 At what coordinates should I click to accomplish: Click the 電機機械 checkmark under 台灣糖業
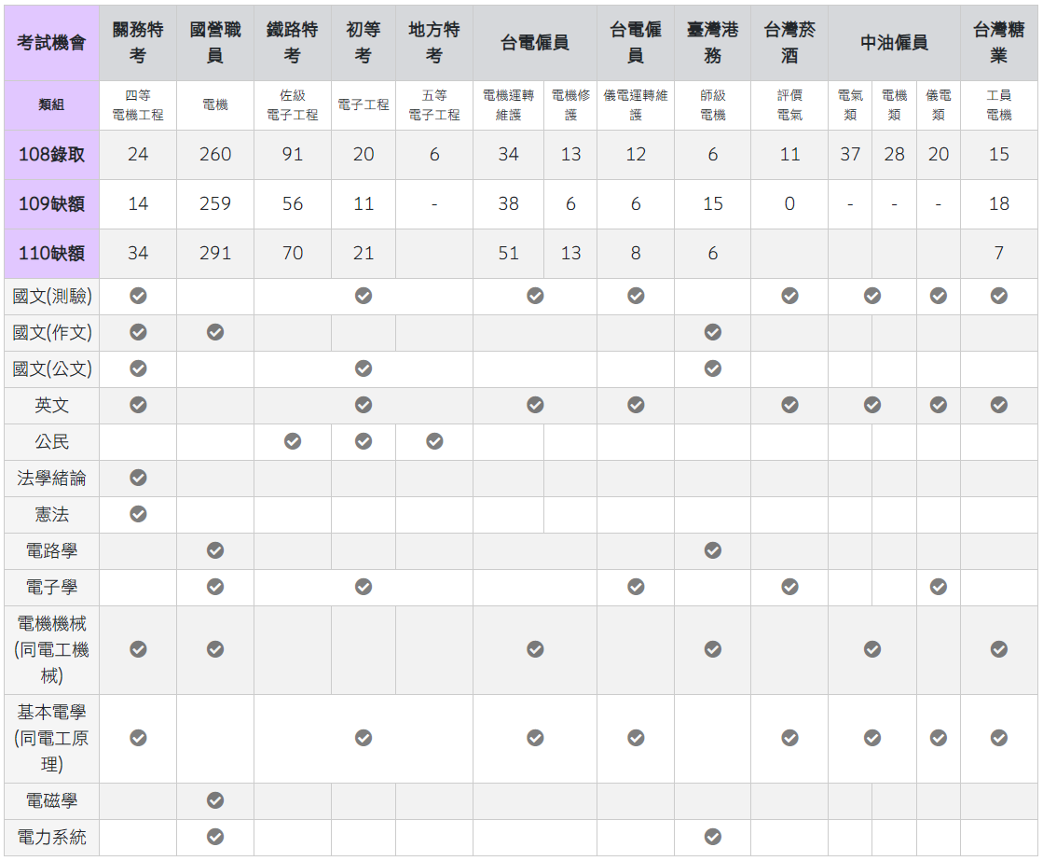[x=998, y=649]
